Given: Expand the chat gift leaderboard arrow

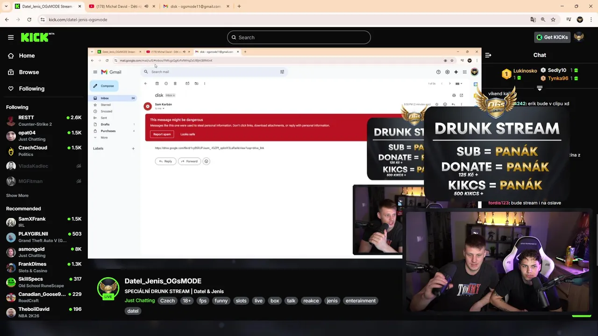Looking at the screenshot, I should [540, 88].
